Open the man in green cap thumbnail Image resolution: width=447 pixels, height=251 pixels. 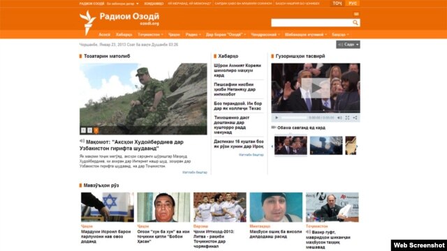(276, 207)
